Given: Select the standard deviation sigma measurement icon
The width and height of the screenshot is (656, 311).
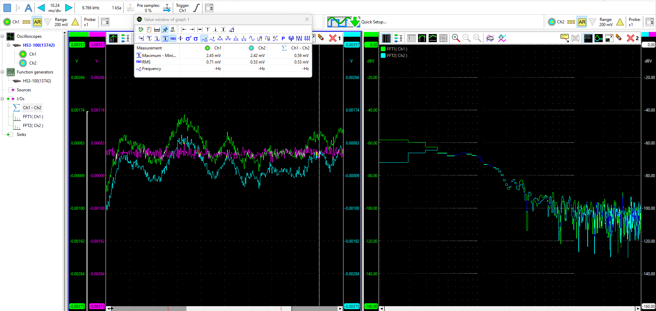Looking at the screenshot, I should point(196,38).
